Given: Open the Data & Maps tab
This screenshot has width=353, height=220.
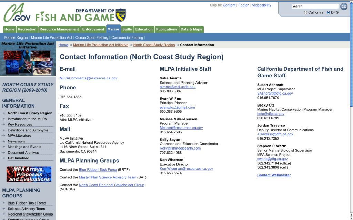Looking at the screenshot, I should (191, 29).
